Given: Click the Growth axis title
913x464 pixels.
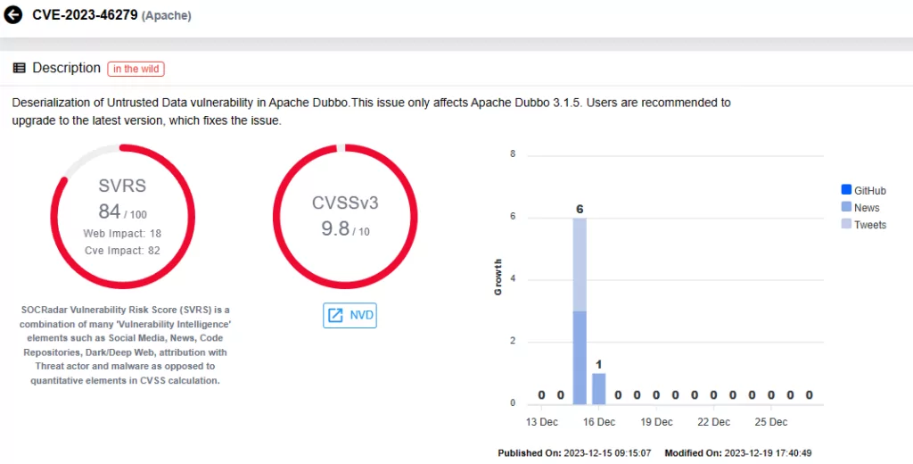Looking at the screenshot, I should 498,277.
